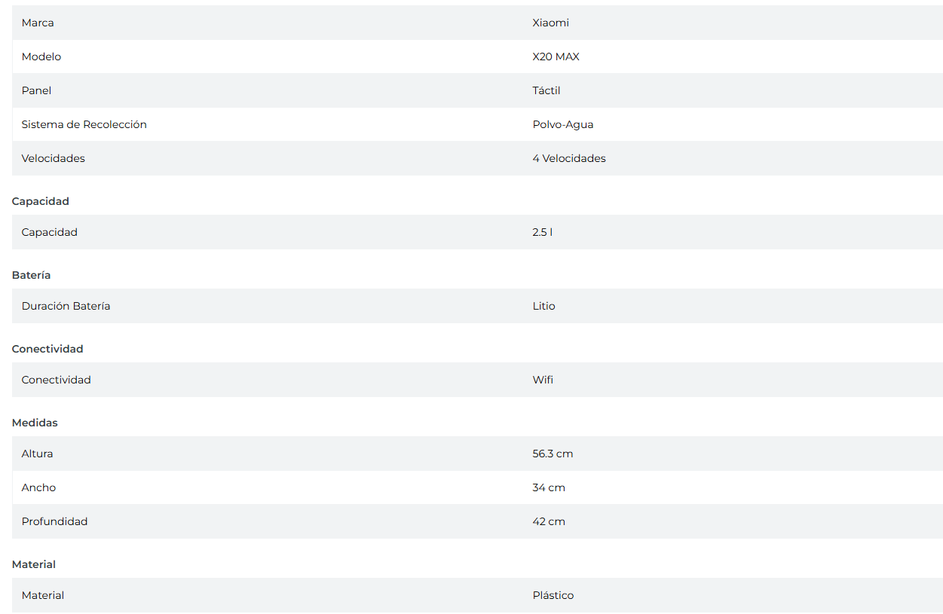Select the 4 Velocidades value
The height and width of the screenshot is (614, 943).
(568, 158)
